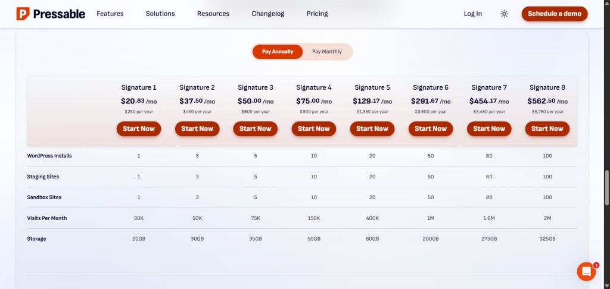Click the Visits Per Month row label
Screen dimensions: 610x289
[47, 218]
